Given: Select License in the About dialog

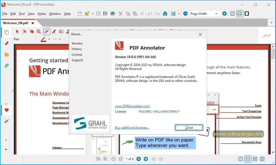Looking at the screenshot, I should [x=77, y=55].
